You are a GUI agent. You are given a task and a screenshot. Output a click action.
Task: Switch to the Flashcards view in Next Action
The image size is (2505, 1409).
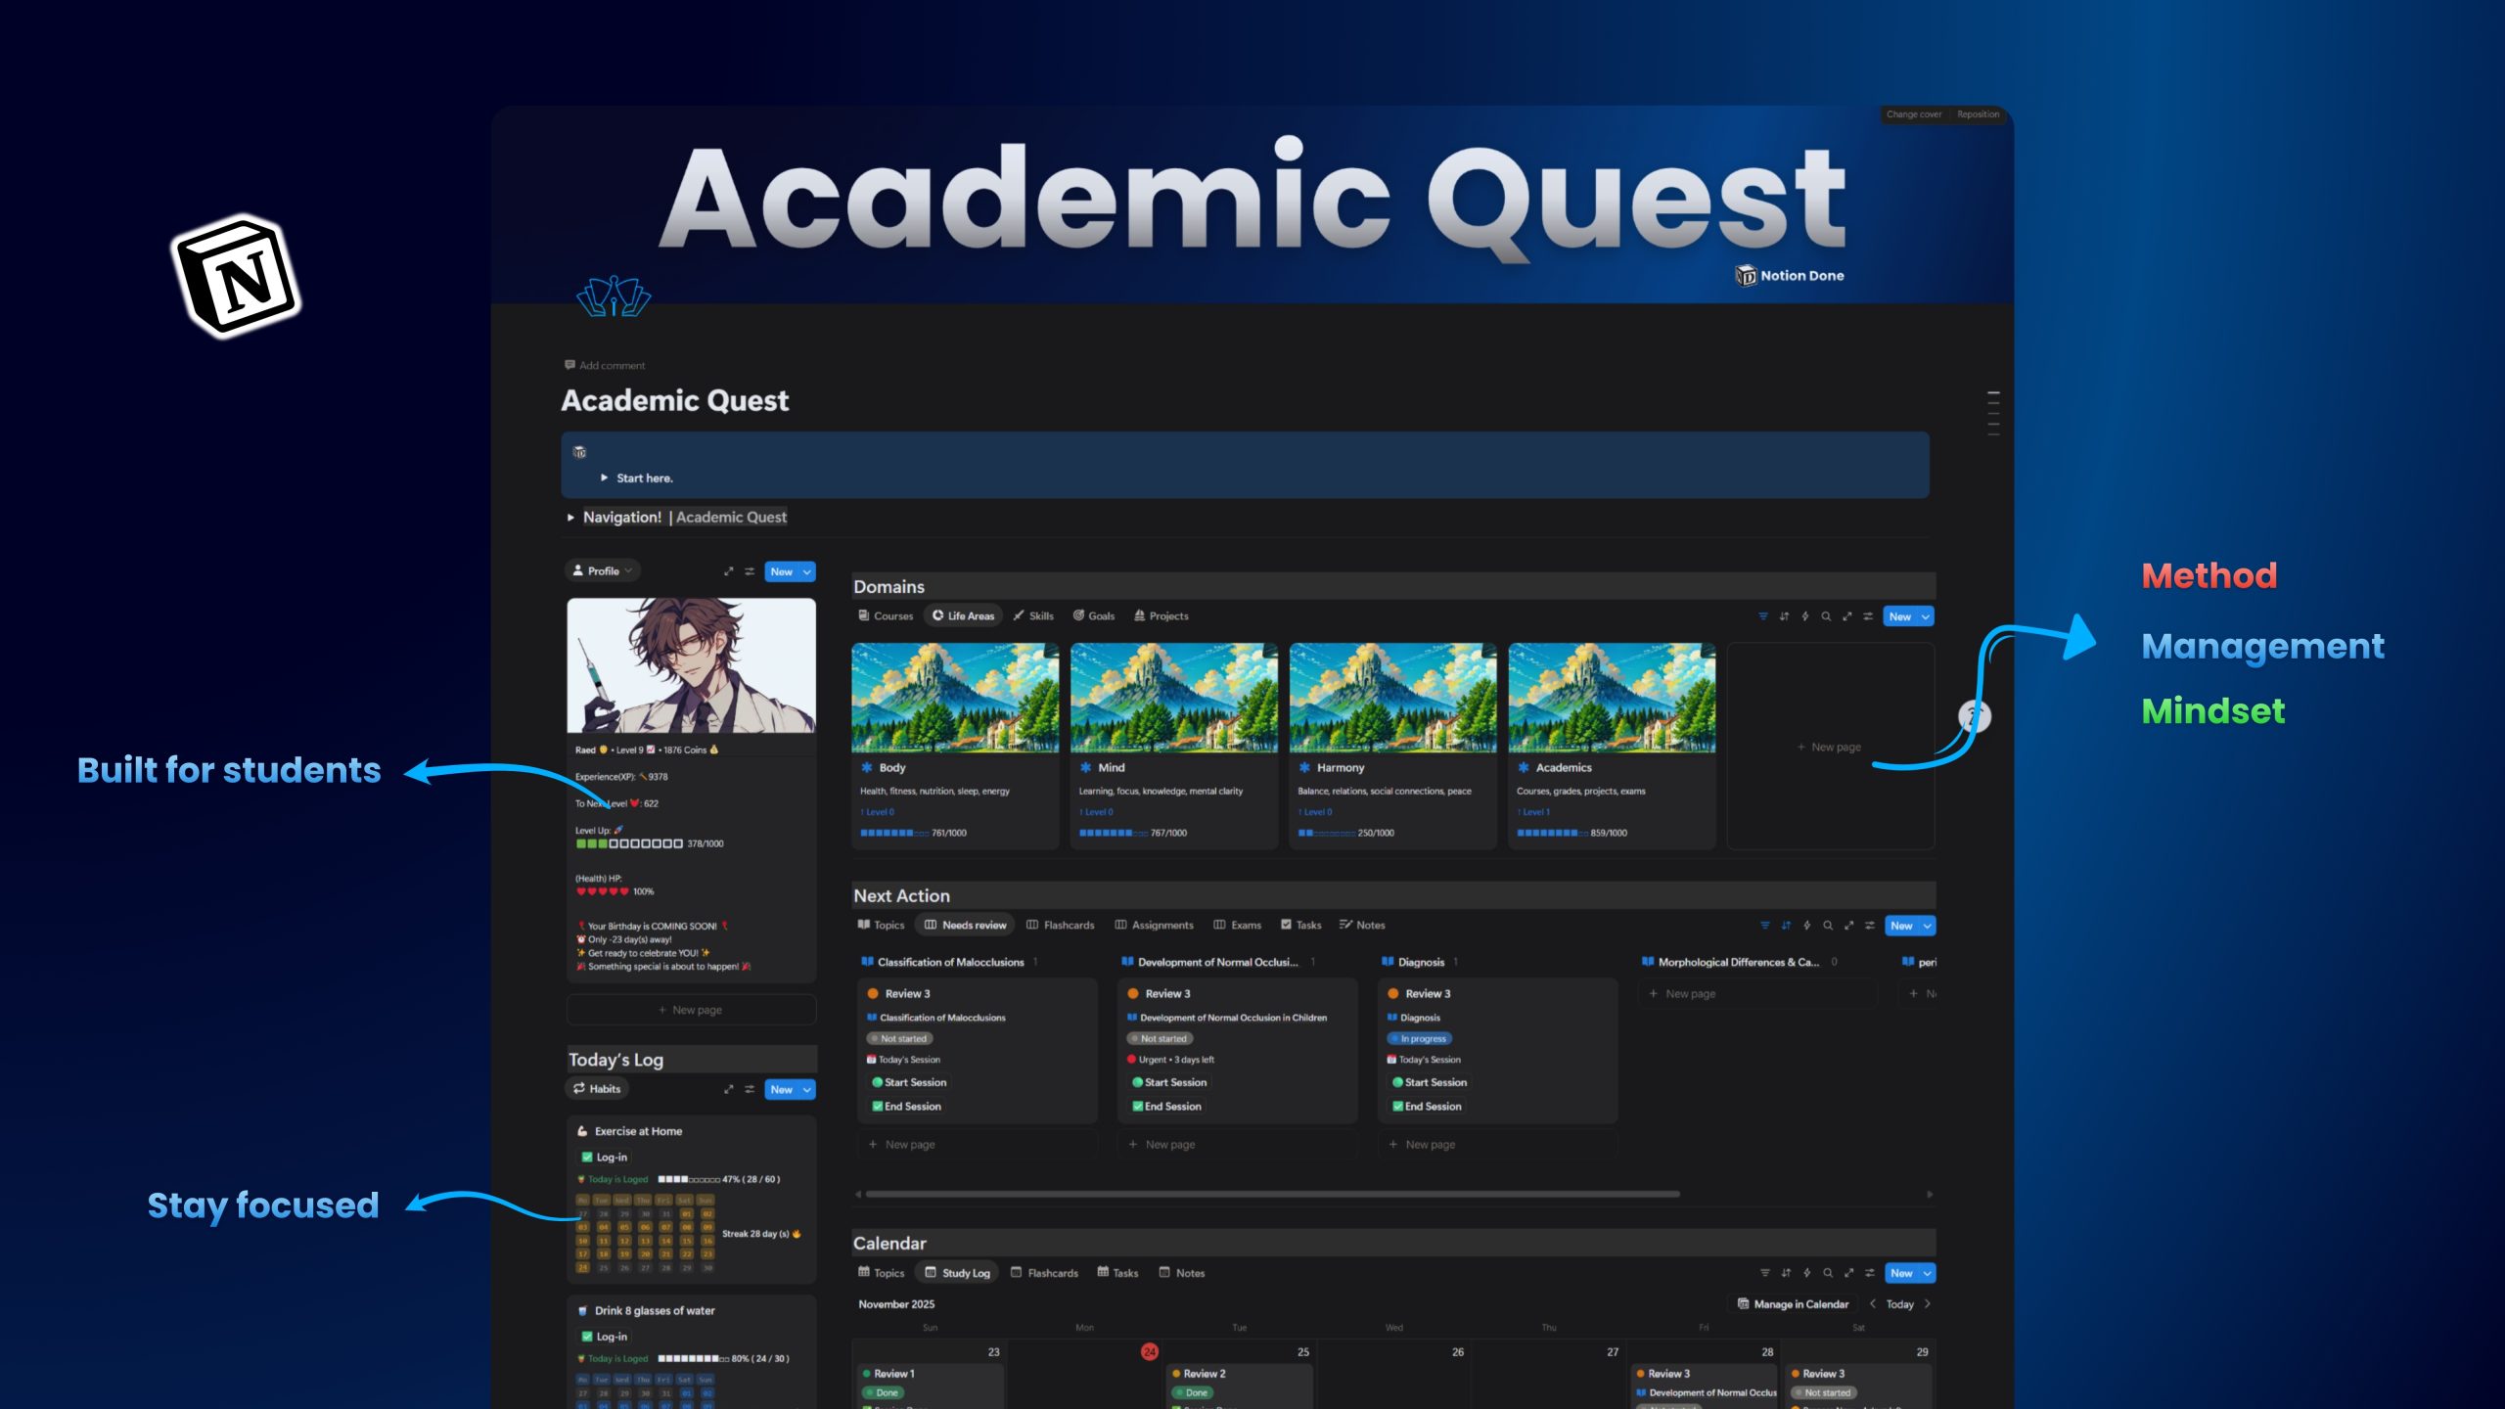1061,925
